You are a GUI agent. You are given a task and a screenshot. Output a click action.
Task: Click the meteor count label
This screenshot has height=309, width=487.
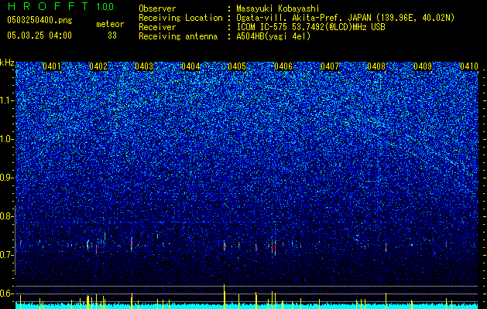click(110, 24)
